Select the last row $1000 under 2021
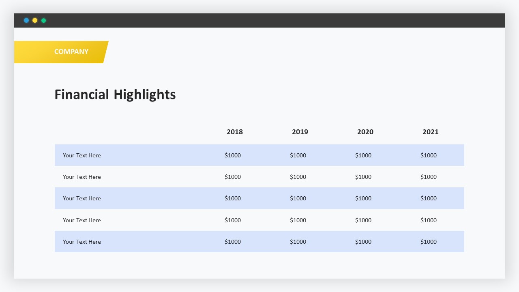 coord(429,242)
